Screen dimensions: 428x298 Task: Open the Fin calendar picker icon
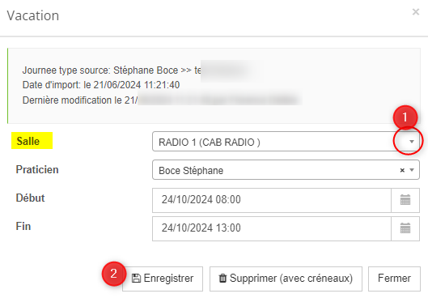coord(405,228)
